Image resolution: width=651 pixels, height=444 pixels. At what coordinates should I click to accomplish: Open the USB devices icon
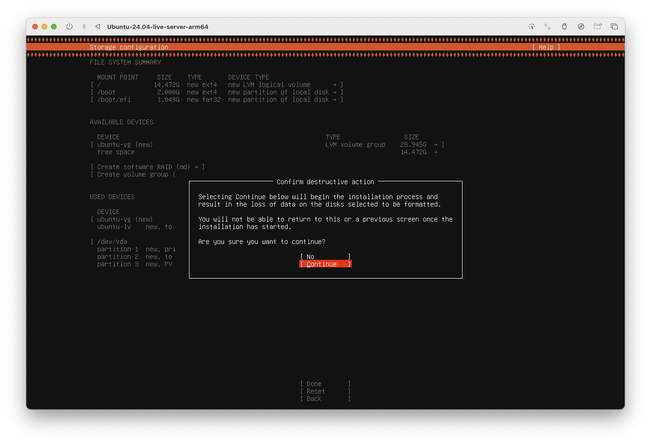pos(564,27)
